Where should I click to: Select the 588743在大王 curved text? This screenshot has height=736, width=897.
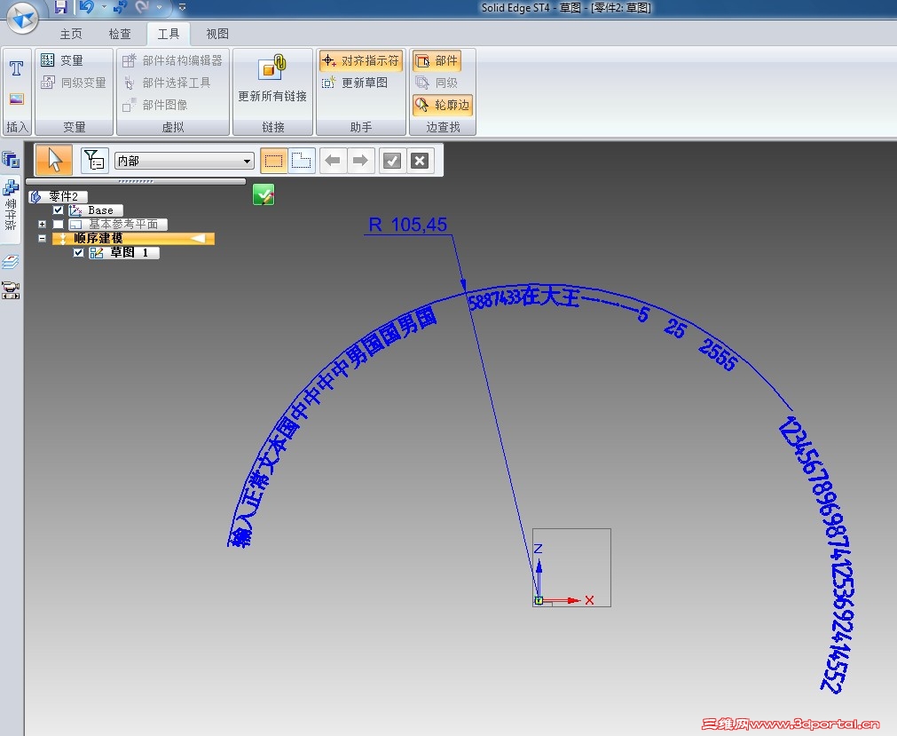click(523, 297)
